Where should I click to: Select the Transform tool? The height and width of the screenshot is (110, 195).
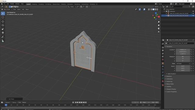[3, 33]
